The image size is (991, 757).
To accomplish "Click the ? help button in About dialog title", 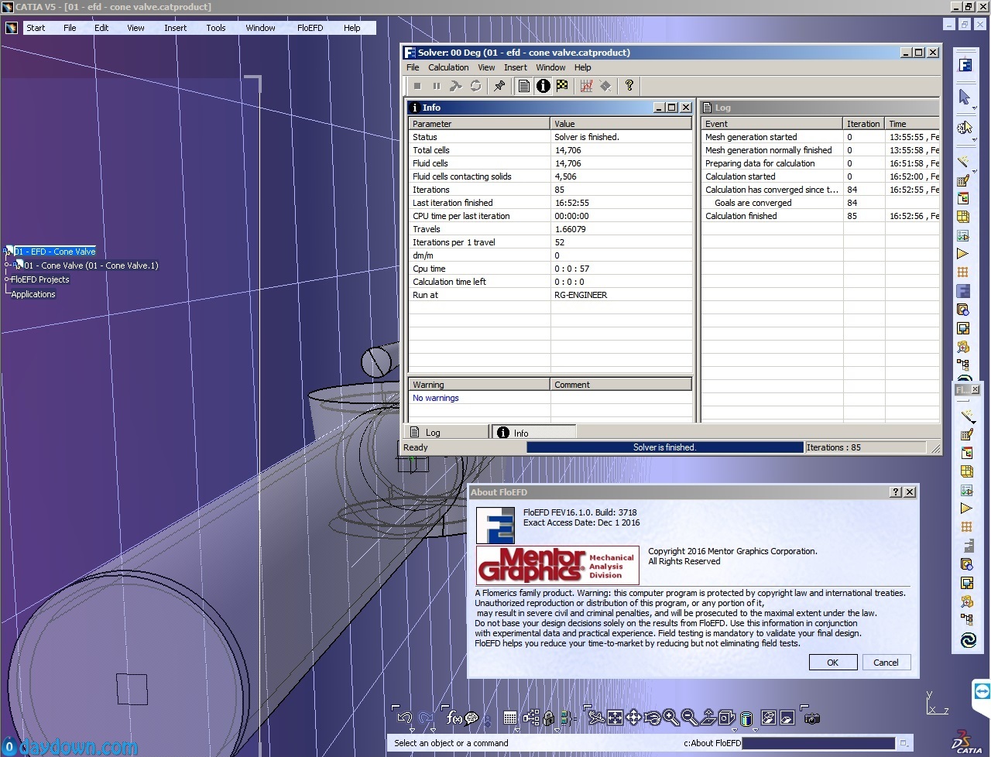I will pyautogui.click(x=896, y=492).
